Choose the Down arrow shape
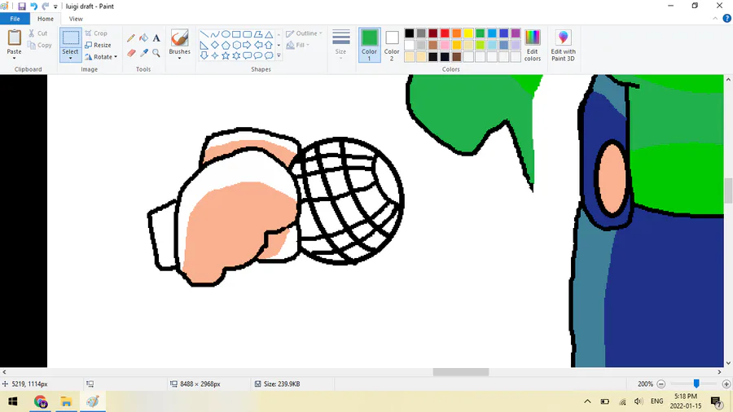The height and width of the screenshot is (412, 733). [204, 55]
